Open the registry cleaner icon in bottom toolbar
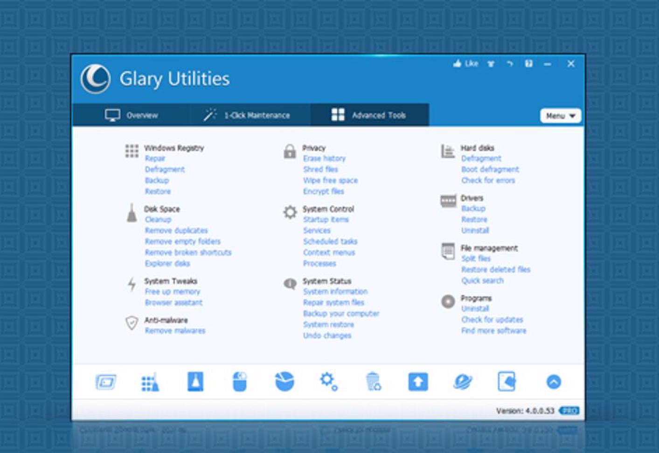 (150, 382)
